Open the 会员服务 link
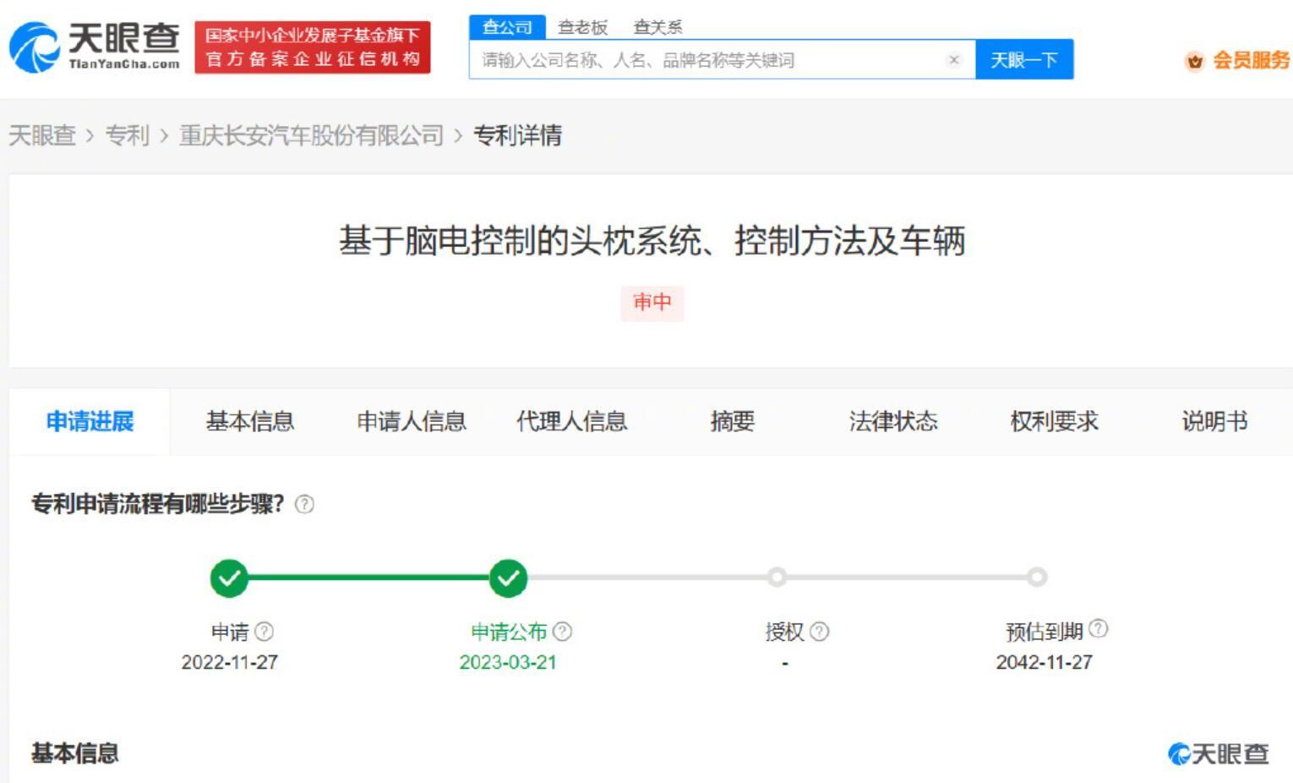The image size is (1293, 783). (1251, 60)
